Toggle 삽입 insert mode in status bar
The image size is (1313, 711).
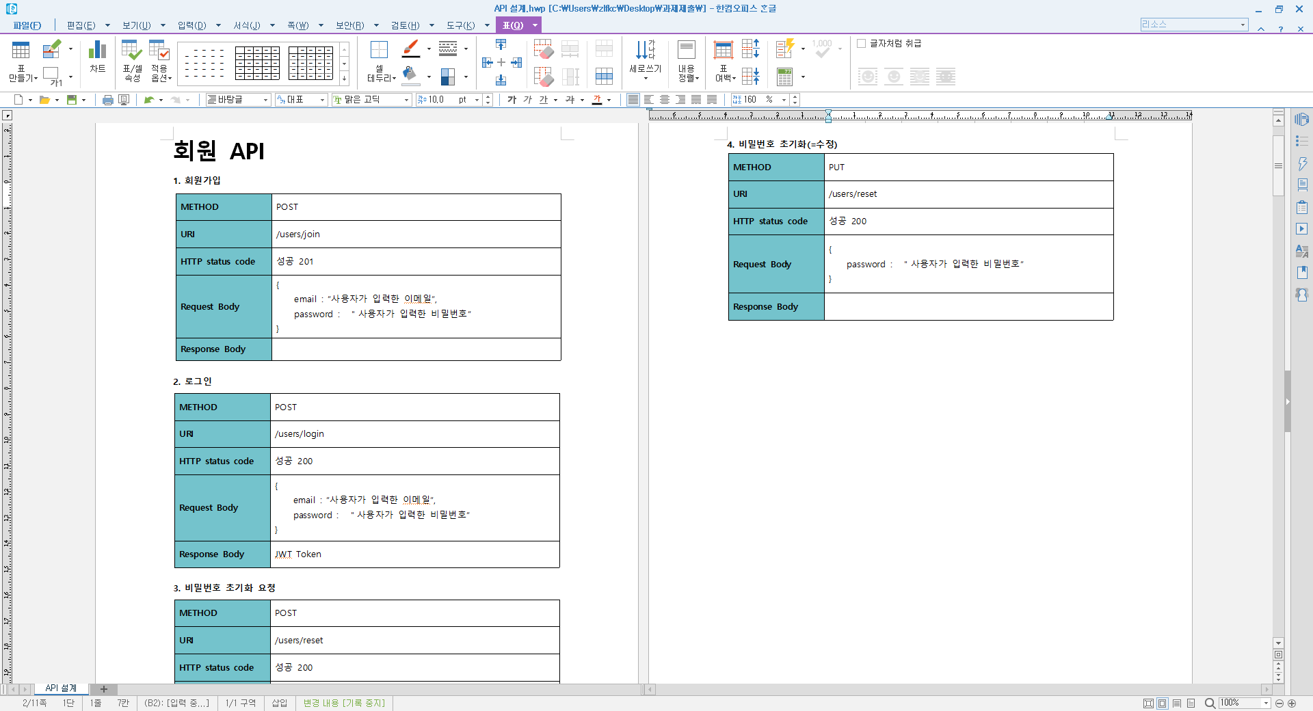[280, 703]
